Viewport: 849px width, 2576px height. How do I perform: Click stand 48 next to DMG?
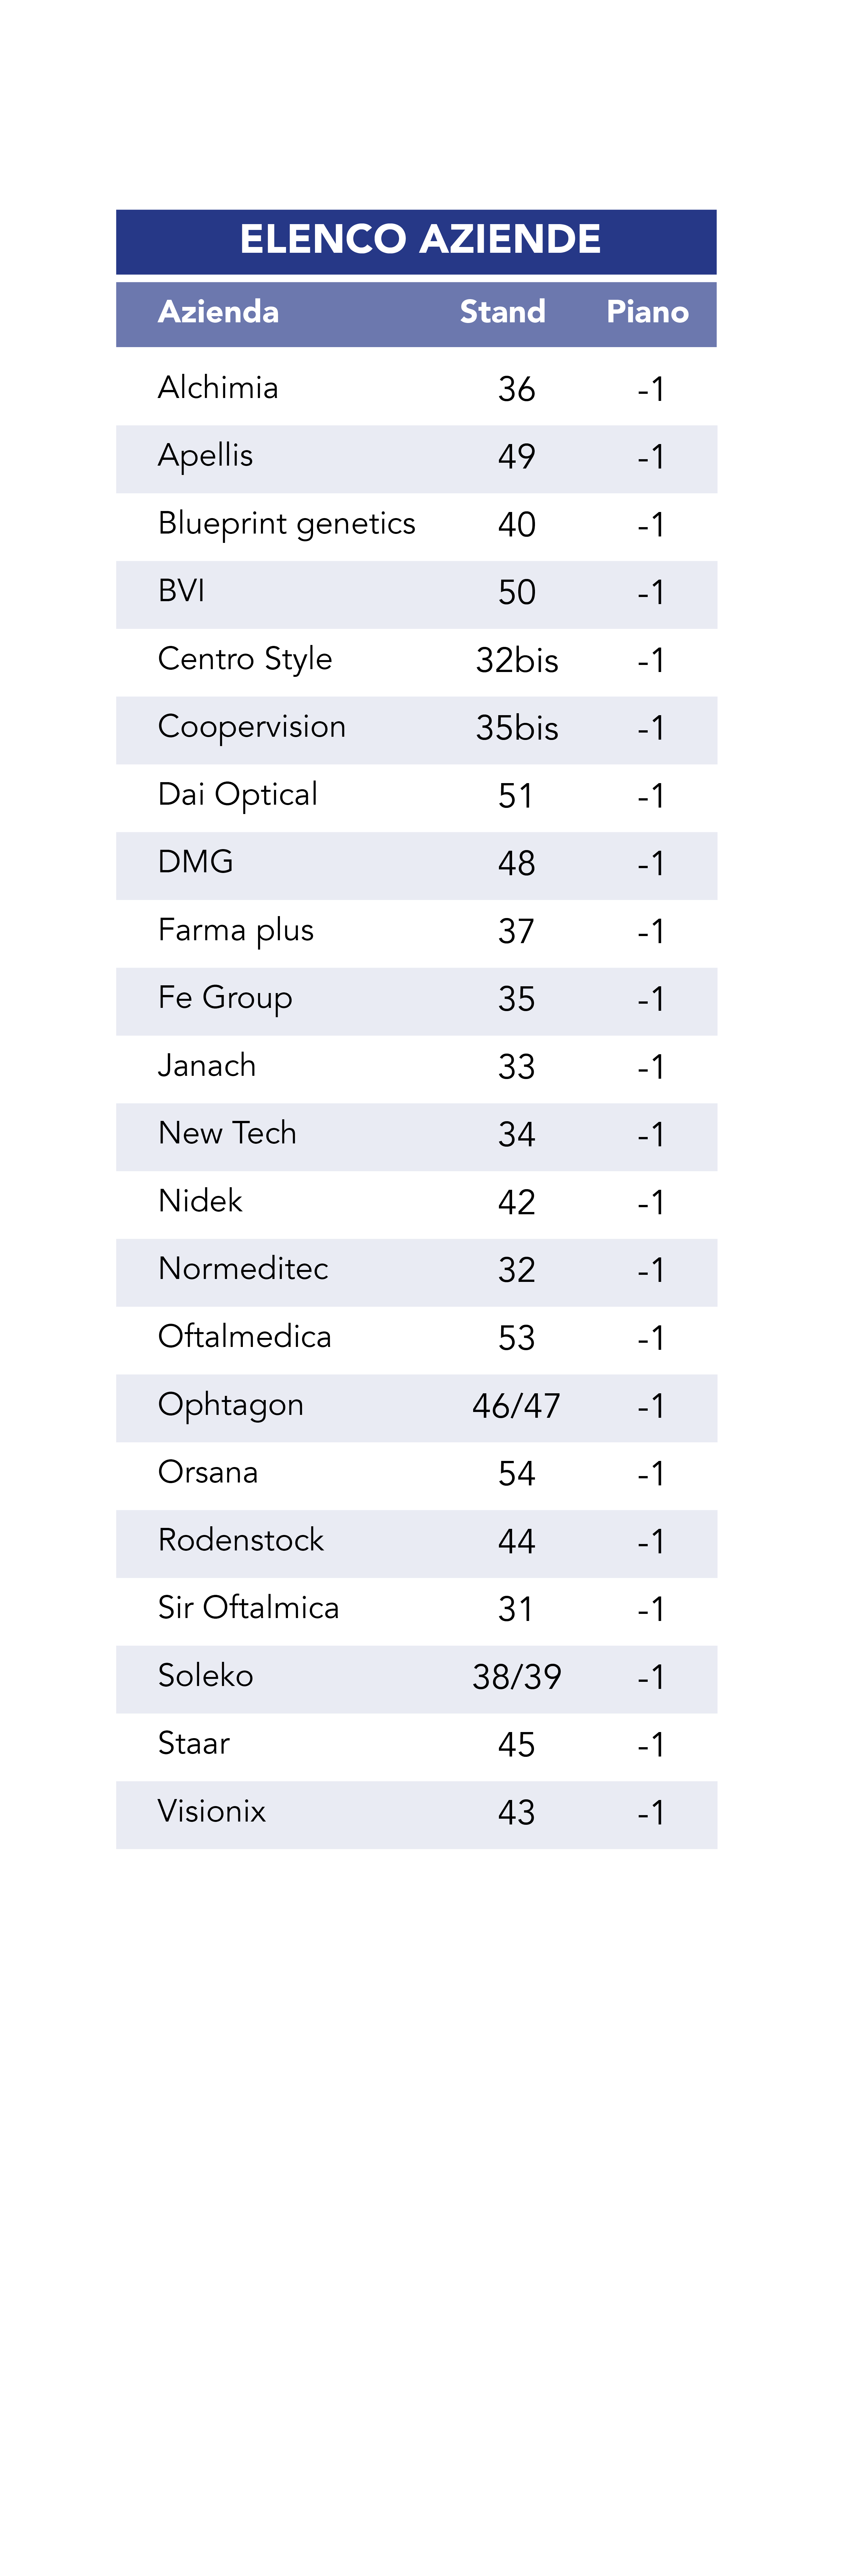pyautogui.click(x=517, y=864)
